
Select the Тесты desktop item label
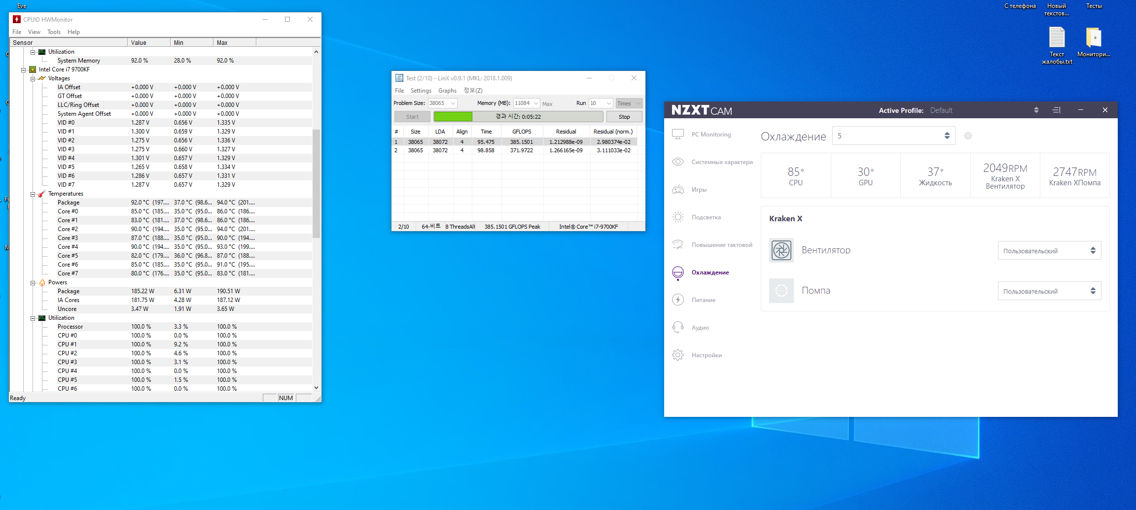coord(1094,6)
